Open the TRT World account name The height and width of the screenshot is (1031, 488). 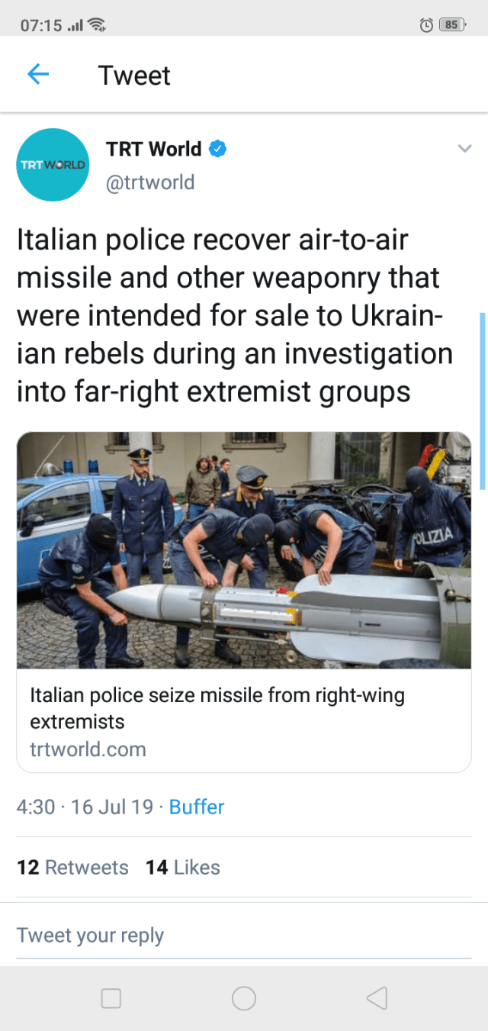click(x=154, y=149)
